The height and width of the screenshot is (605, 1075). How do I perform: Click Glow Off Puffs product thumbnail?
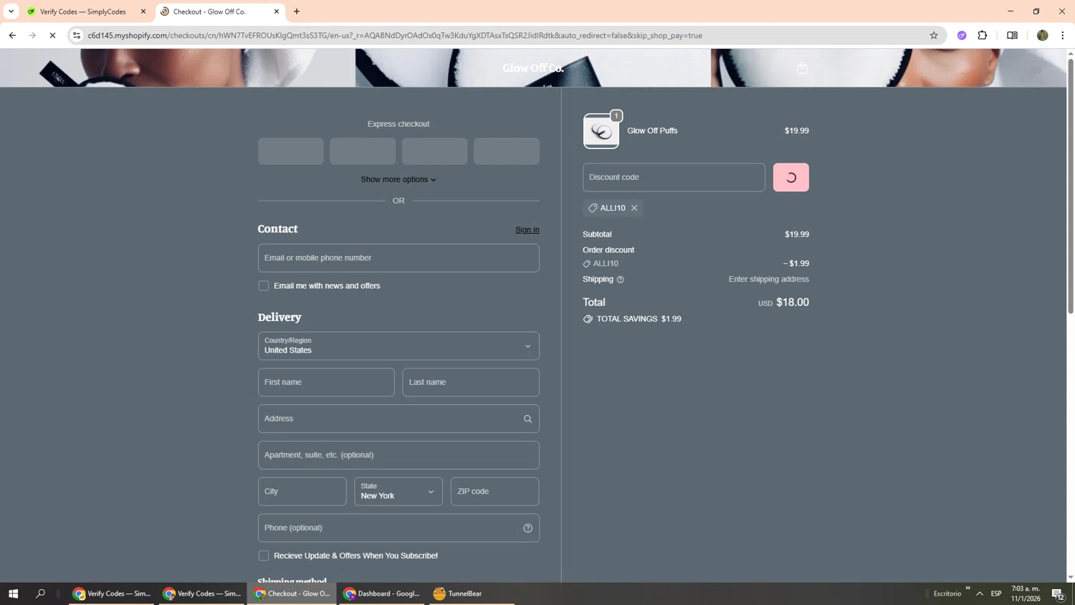coord(601,131)
